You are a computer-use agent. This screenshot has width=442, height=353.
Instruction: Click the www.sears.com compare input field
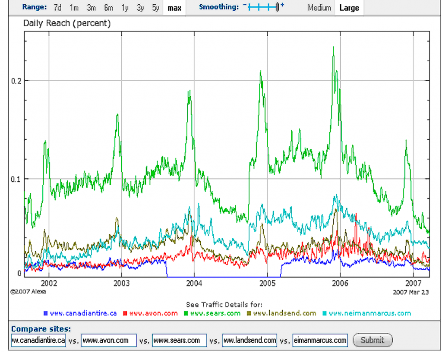[x=179, y=340]
